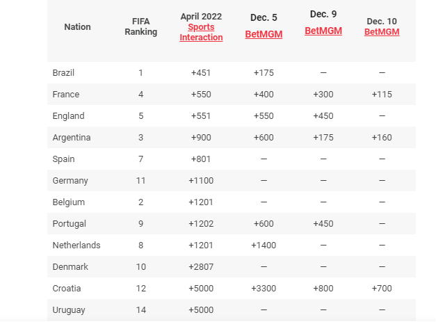Image resolution: width=436 pixels, height=322 pixels.
Task: Click Belgium's FIFA ranking 2
Action: 140,202
